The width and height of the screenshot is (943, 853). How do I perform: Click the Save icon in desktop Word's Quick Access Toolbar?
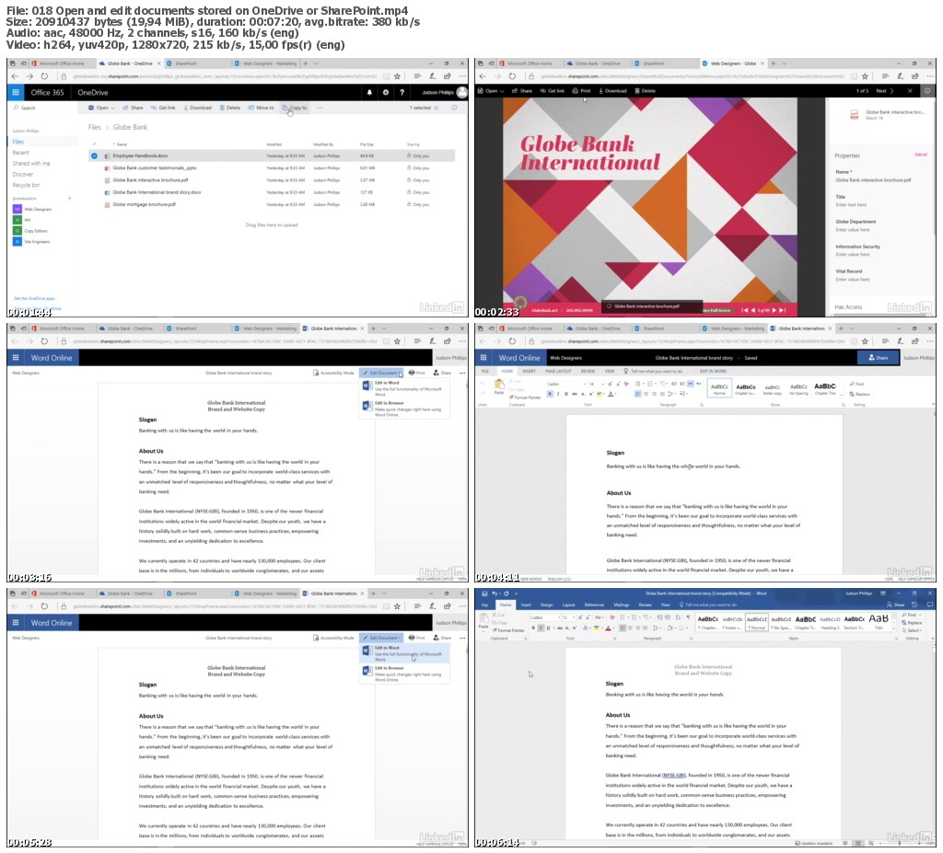click(x=484, y=594)
